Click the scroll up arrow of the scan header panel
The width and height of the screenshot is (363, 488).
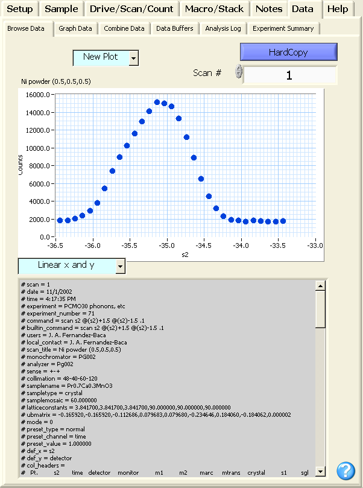coord(320,286)
